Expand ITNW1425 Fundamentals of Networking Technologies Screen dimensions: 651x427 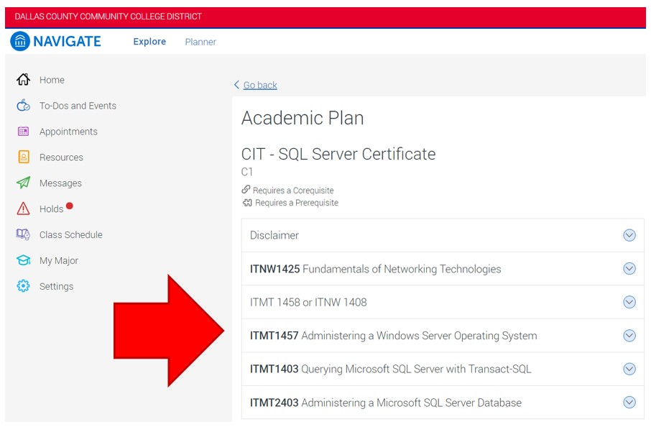[x=629, y=269]
